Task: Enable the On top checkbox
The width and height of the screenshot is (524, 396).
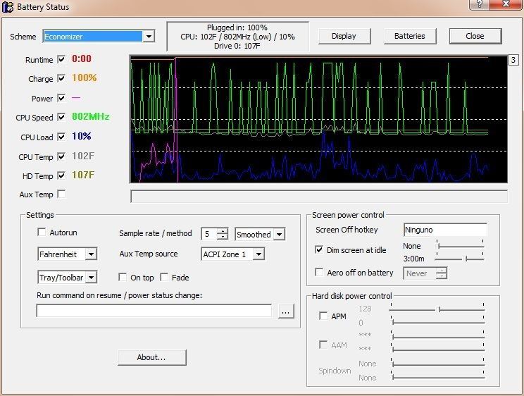Action: [123, 277]
